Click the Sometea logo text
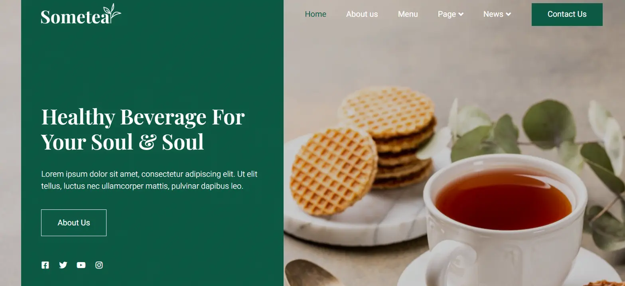 coord(75,17)
